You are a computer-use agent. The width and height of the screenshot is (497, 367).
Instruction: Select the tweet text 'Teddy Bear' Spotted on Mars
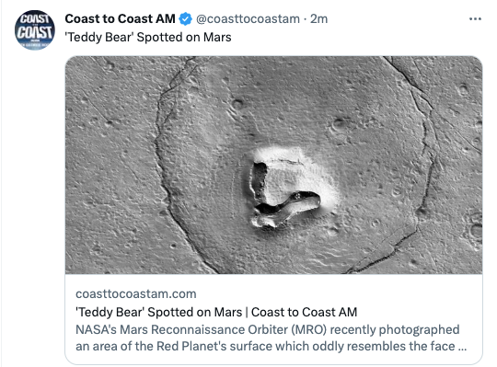[x=148, y=37]
